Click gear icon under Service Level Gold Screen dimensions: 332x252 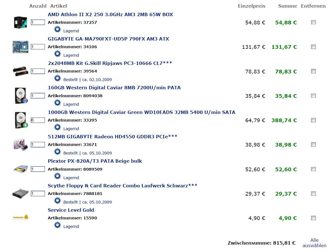point(58,225)
